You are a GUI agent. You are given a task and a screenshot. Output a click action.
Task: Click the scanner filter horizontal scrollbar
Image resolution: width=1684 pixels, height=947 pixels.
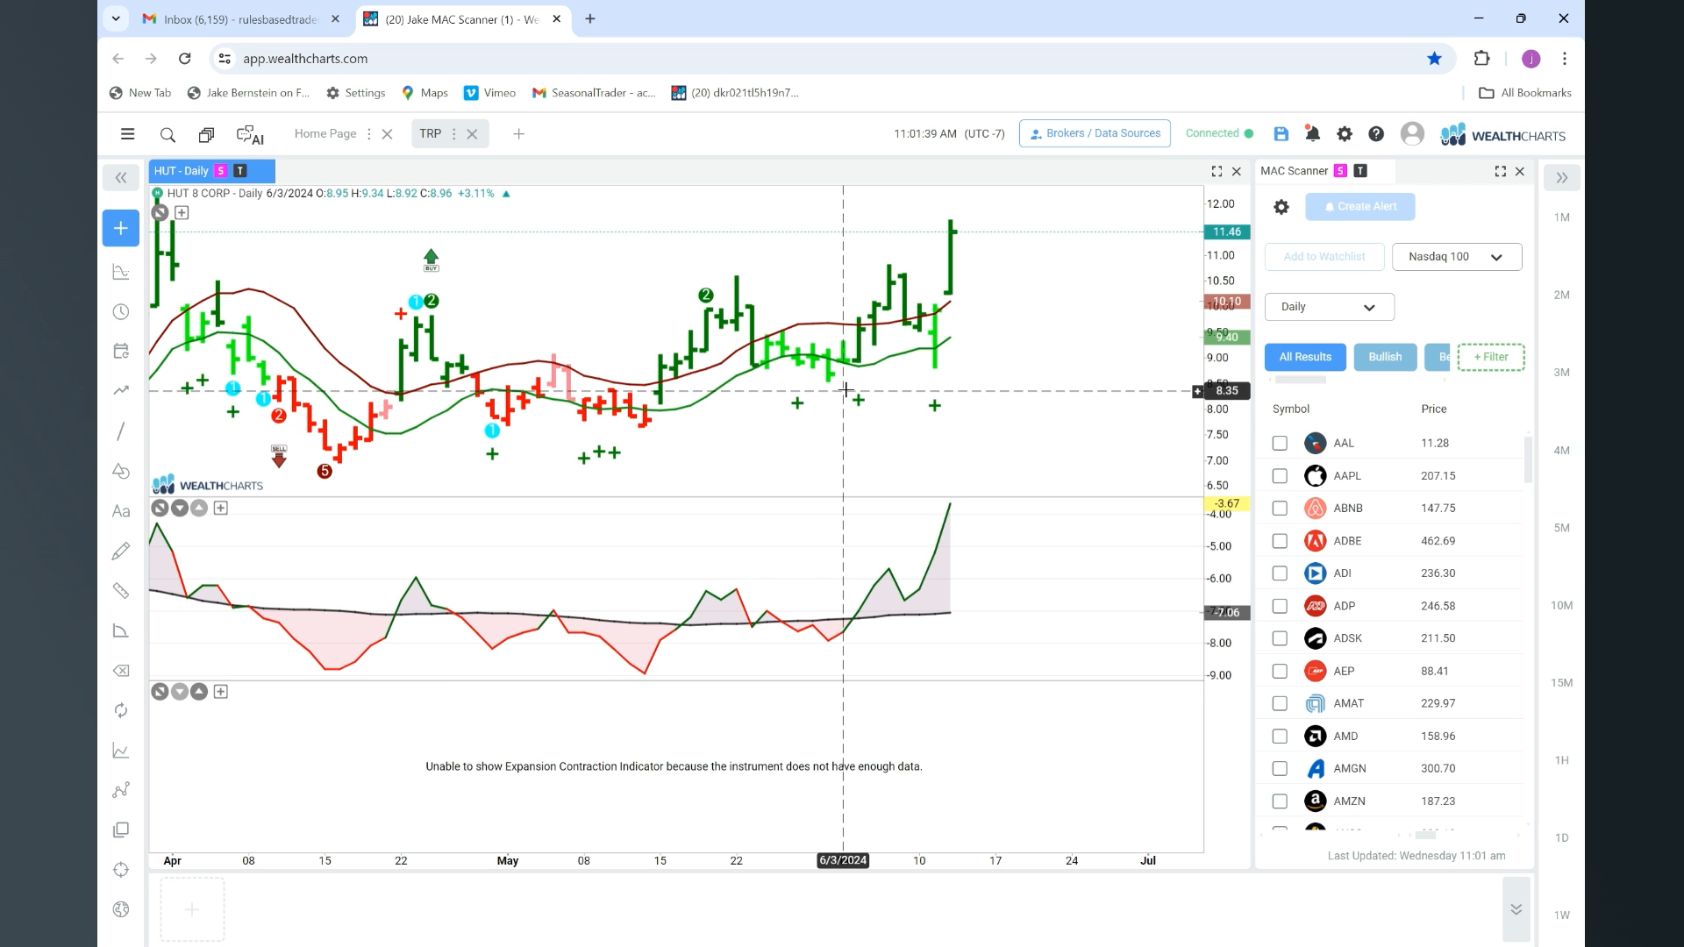tap(1300, 380)
